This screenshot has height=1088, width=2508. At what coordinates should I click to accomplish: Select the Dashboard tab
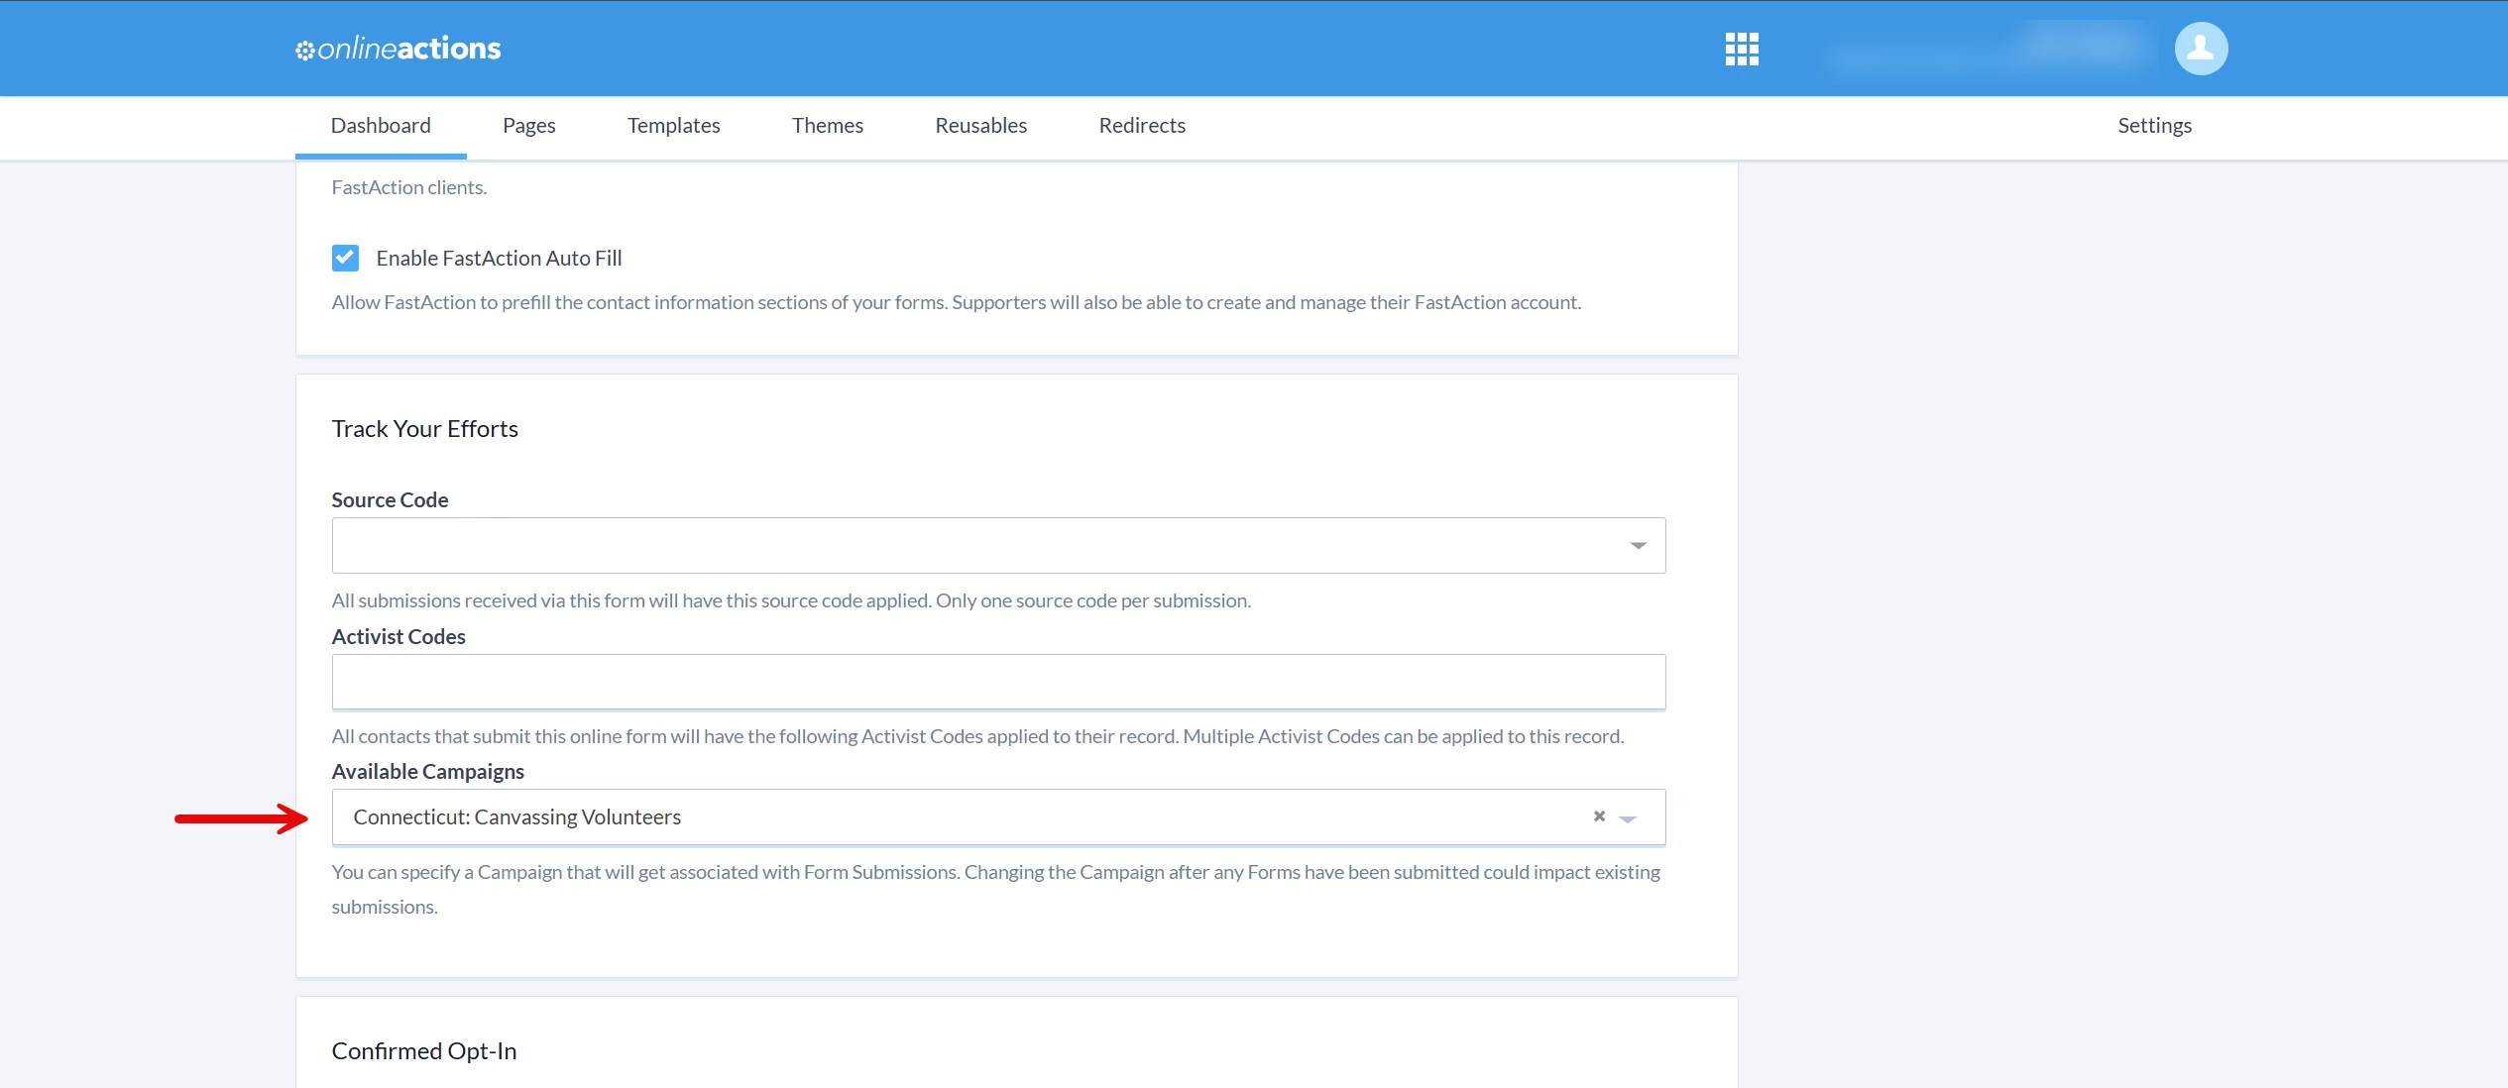click(381, 126)
